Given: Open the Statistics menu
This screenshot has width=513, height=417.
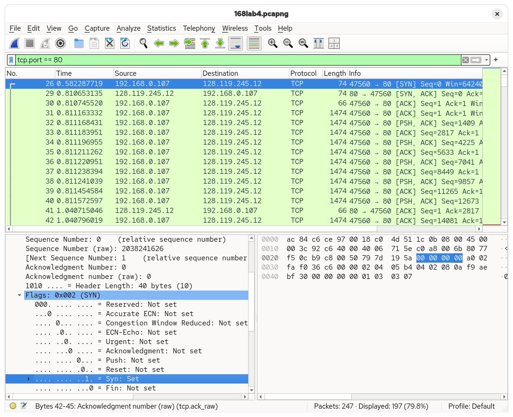Looking at the screenshot, I should [161, 28].
